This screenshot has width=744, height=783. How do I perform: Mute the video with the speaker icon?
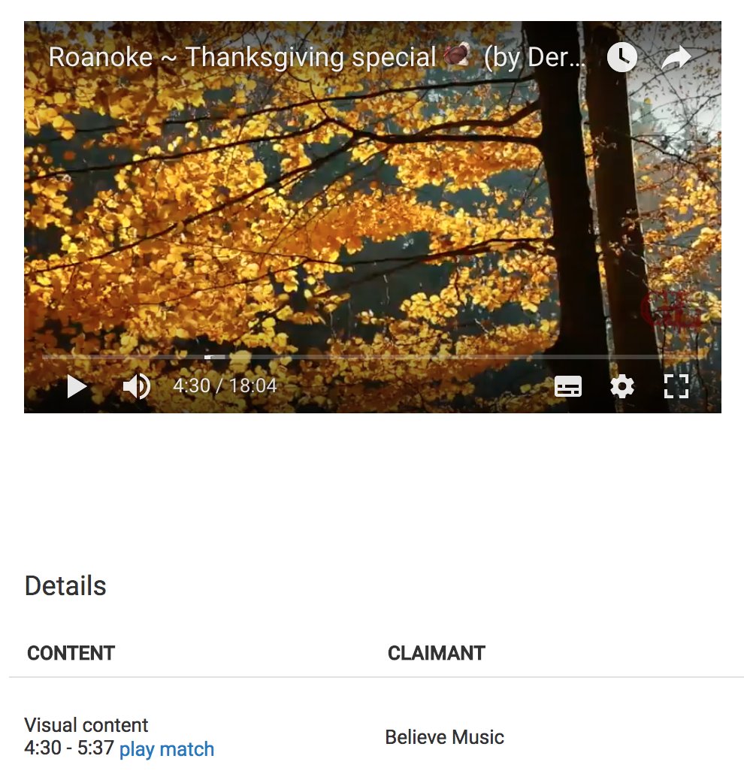pyautogui.click(x=136, y=387)
